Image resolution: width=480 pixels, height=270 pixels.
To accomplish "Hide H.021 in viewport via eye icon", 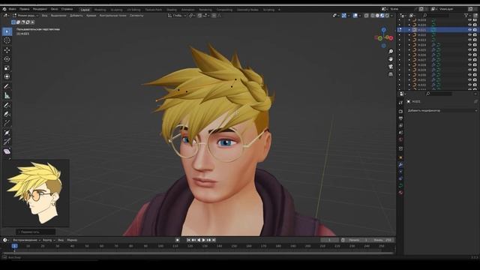I will pyautogui.click(x=469, y=30).
